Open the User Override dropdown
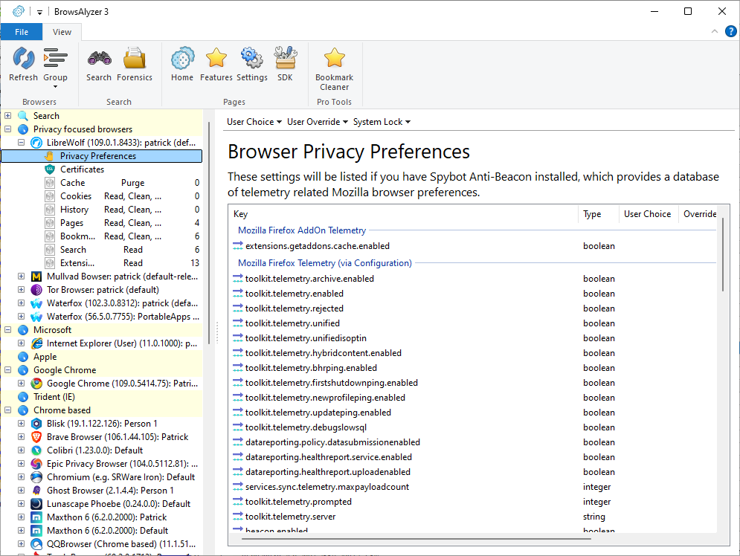The height and width of the screenshot is (556, 740). [318, 122]
